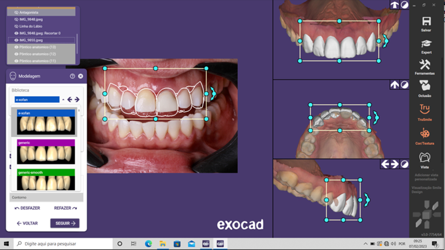Click the Salvar save icon
The image size is (445, 250).
(x=426, y=22)
